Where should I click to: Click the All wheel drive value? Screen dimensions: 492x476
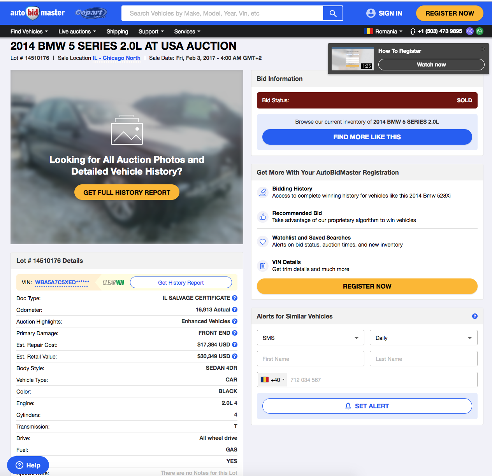click(218, 438)
